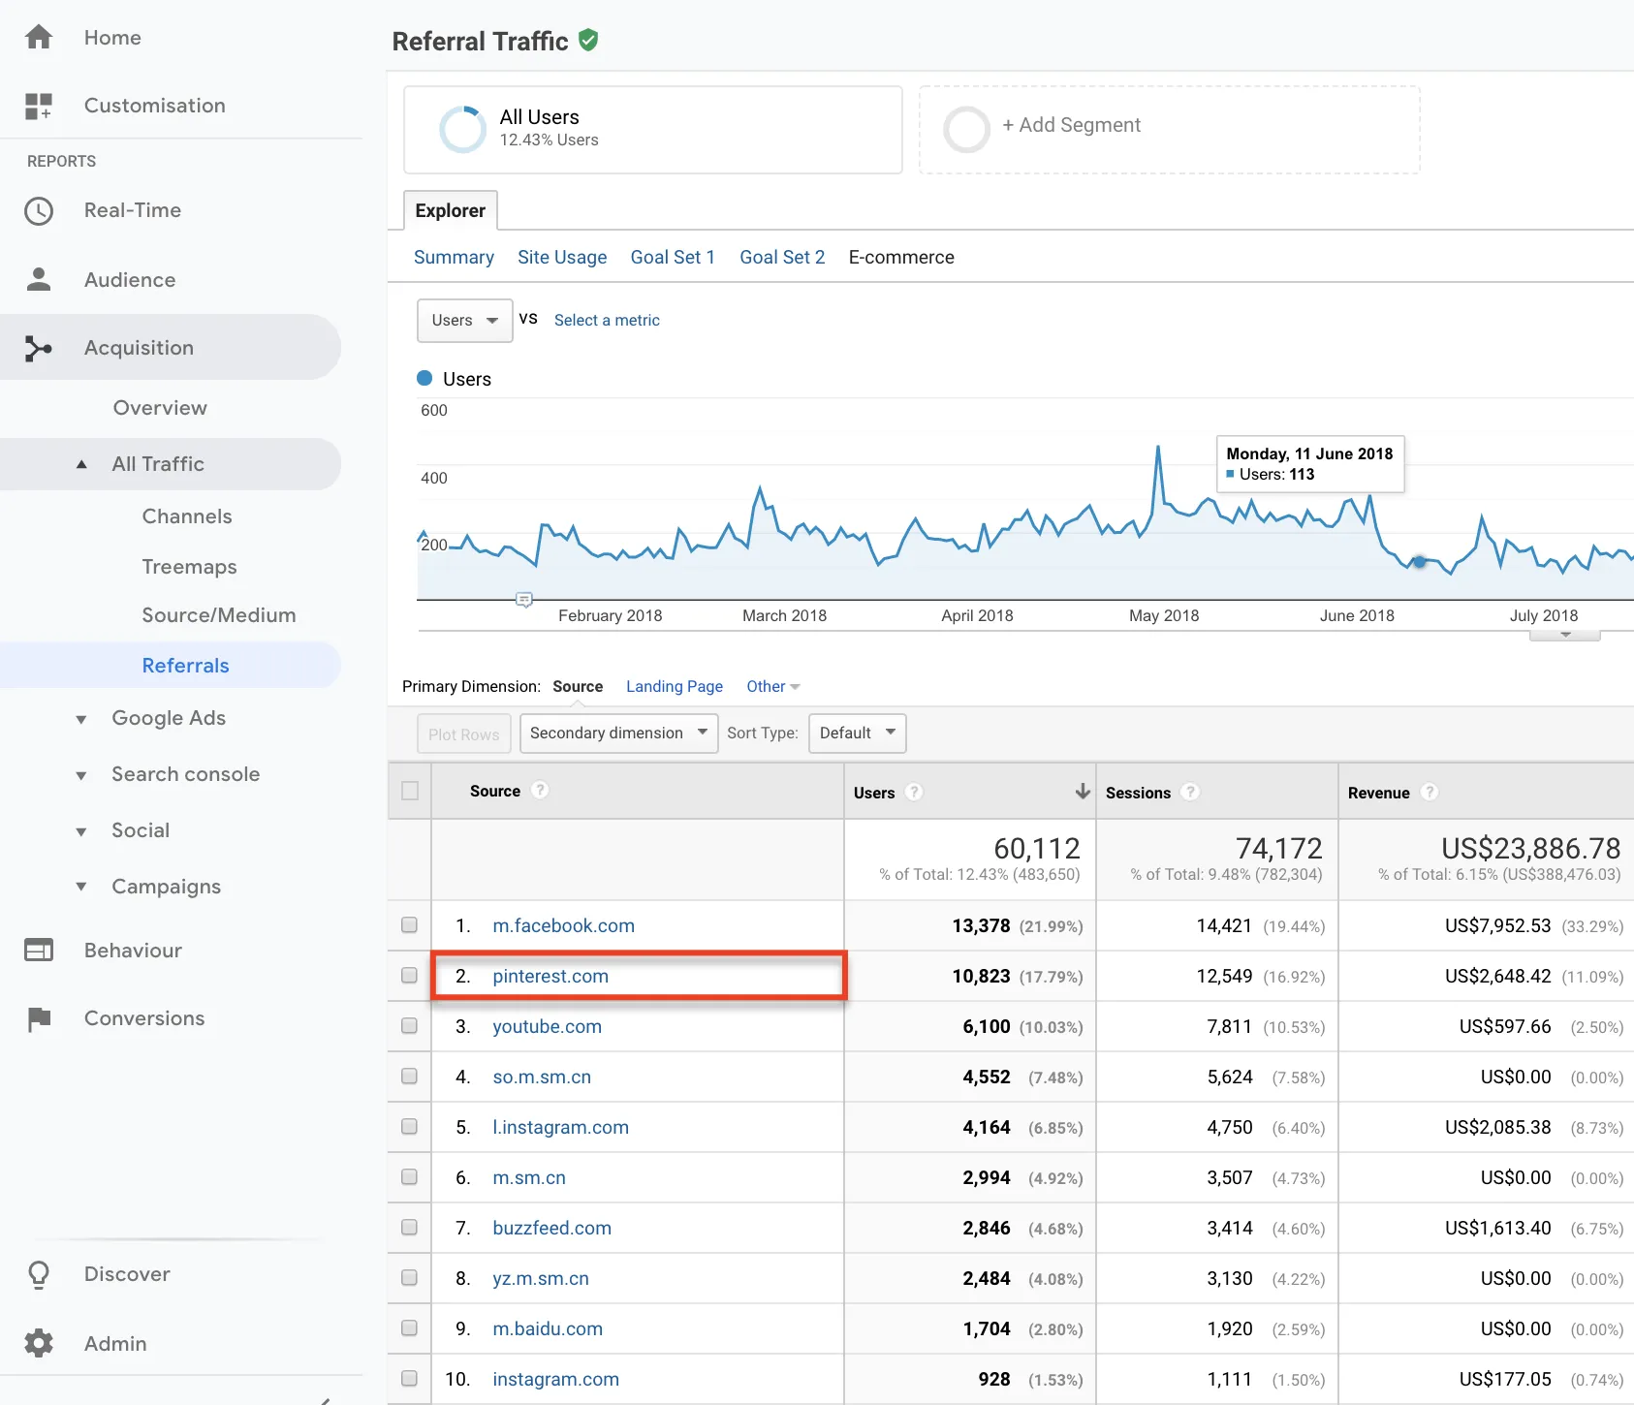
Task: Open the Channels report
Action: [x=187, y=516]
